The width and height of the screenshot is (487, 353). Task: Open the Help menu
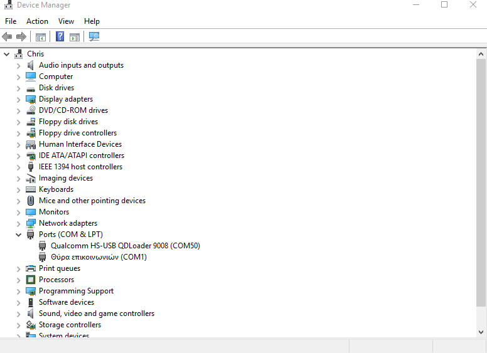click(x=92, y=21)
